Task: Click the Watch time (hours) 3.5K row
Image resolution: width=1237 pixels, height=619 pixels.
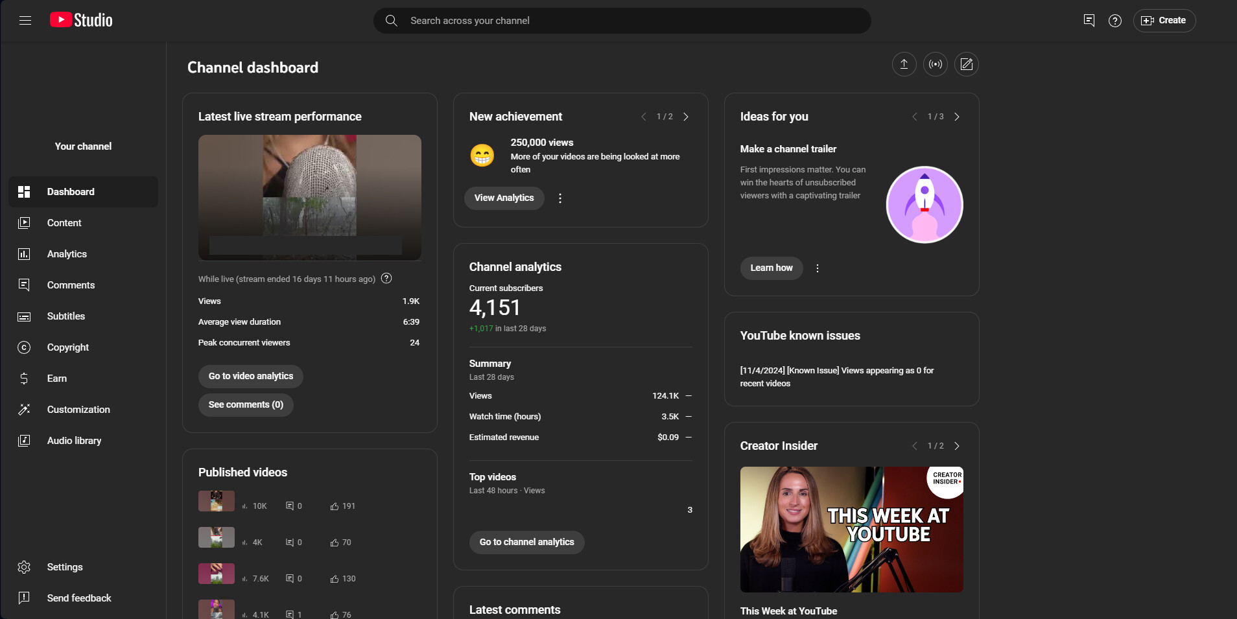Action: click(x=580, y=417)
